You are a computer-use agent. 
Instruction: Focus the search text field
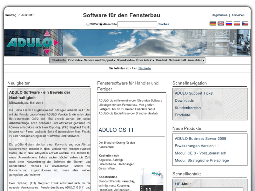tap(137, 24)
